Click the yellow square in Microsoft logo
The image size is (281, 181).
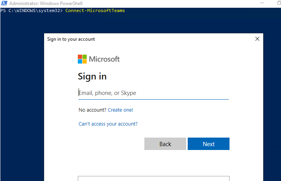point(85,61)
